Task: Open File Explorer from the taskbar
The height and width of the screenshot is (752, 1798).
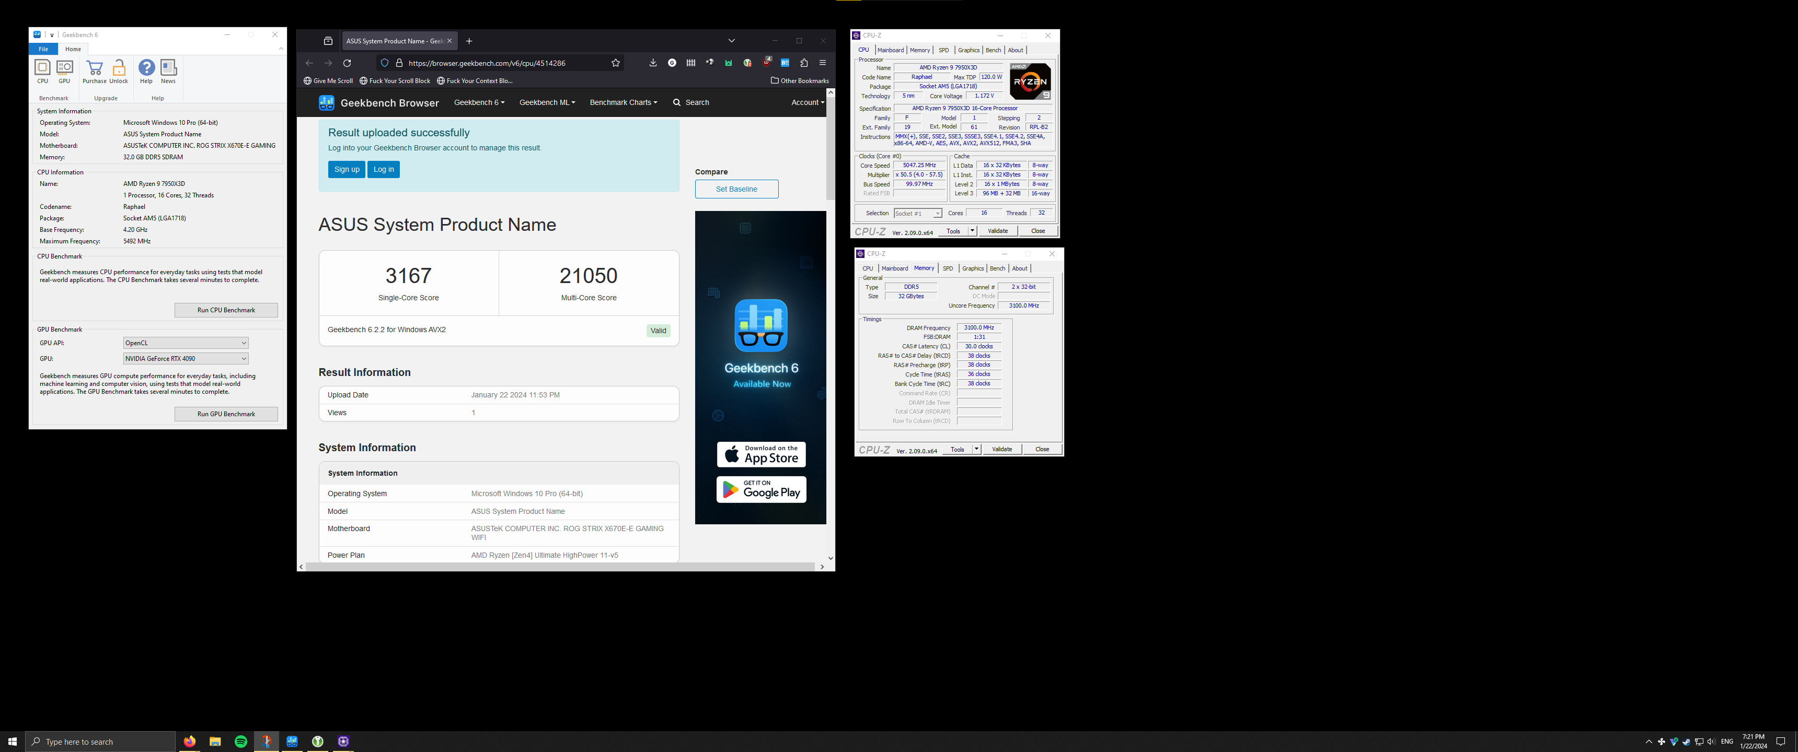Action: (x=215, y=742)
